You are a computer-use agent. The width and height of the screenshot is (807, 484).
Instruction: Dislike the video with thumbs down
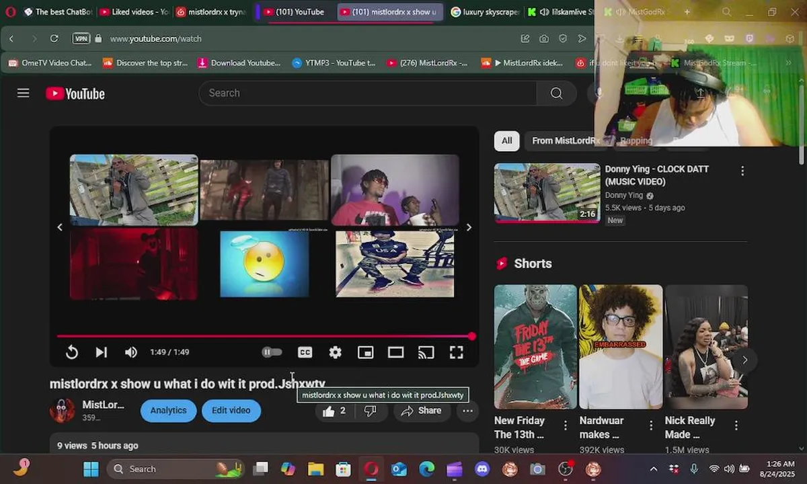[x=370, y=411]
